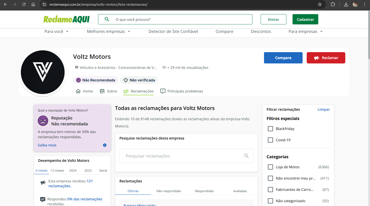Click the browser back arrow
Image resolution: width=370 pixels, height=206 pixels.
(x=5, y=4)
